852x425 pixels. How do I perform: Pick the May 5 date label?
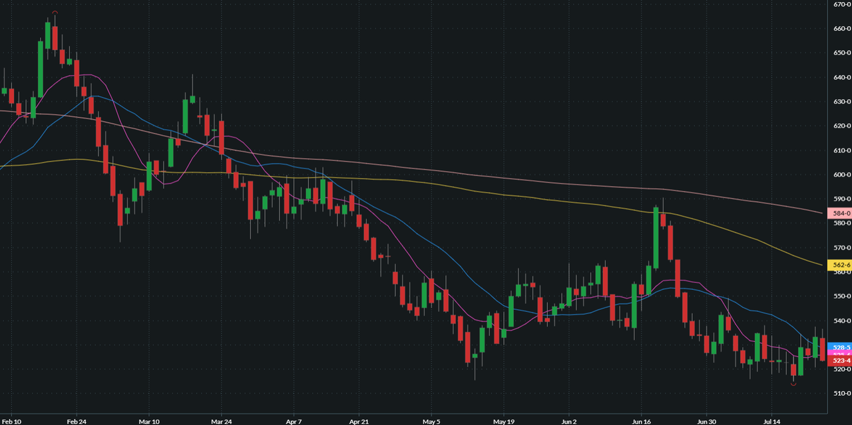(431, 422)
